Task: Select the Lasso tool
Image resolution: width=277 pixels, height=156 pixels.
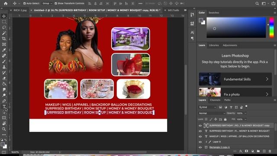Action: (x=4, y=27)
